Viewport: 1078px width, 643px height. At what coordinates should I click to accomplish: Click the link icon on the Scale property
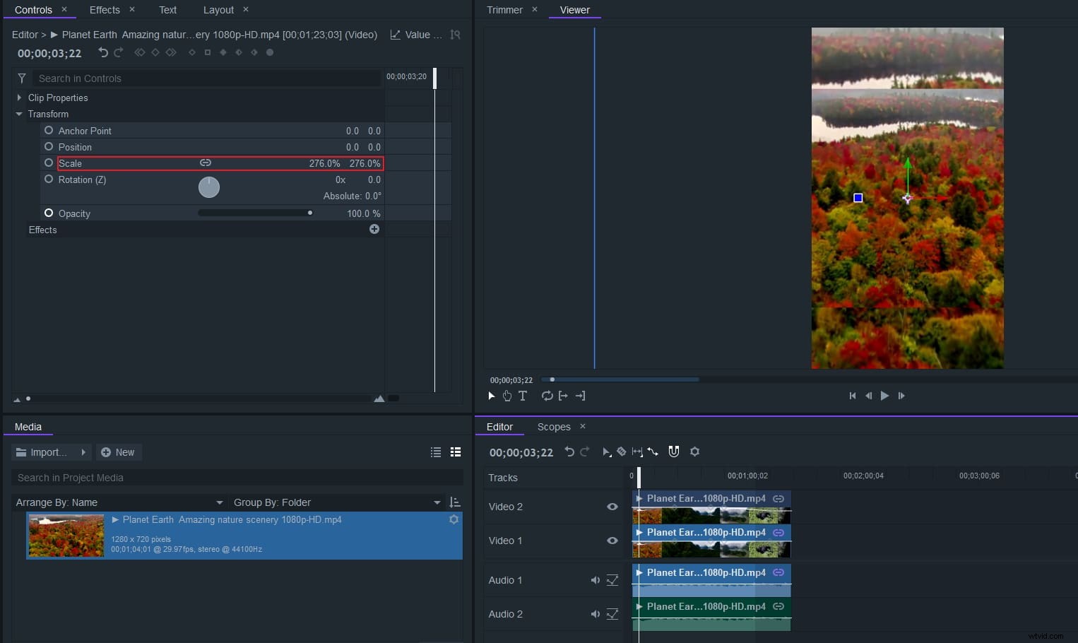206,163
